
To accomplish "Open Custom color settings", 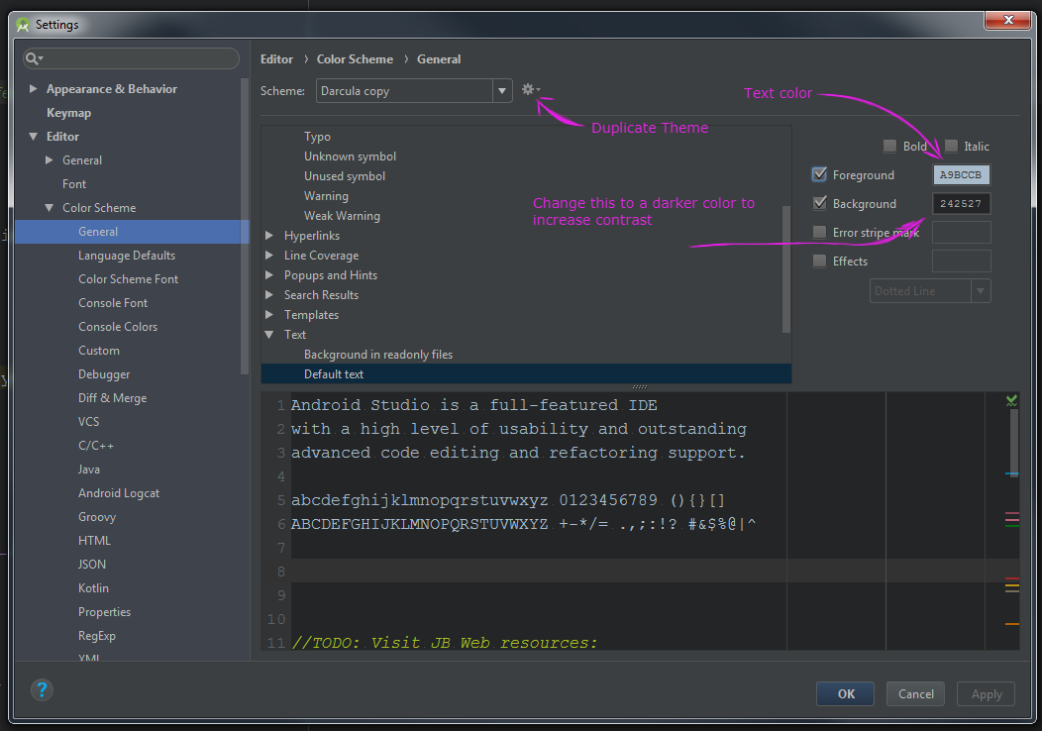I will pos(99,351).
